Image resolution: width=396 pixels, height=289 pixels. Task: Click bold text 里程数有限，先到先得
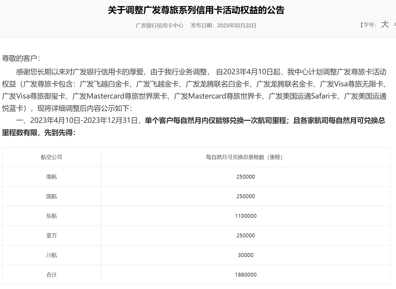click(38, 133)
